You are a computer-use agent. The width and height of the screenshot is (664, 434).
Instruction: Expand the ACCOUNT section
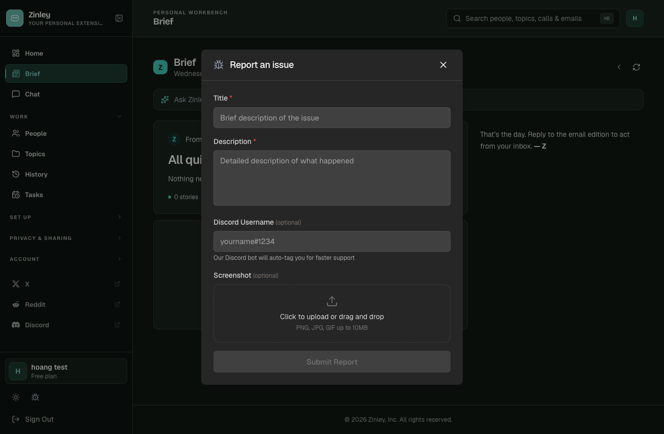click(x=66, y=259)
